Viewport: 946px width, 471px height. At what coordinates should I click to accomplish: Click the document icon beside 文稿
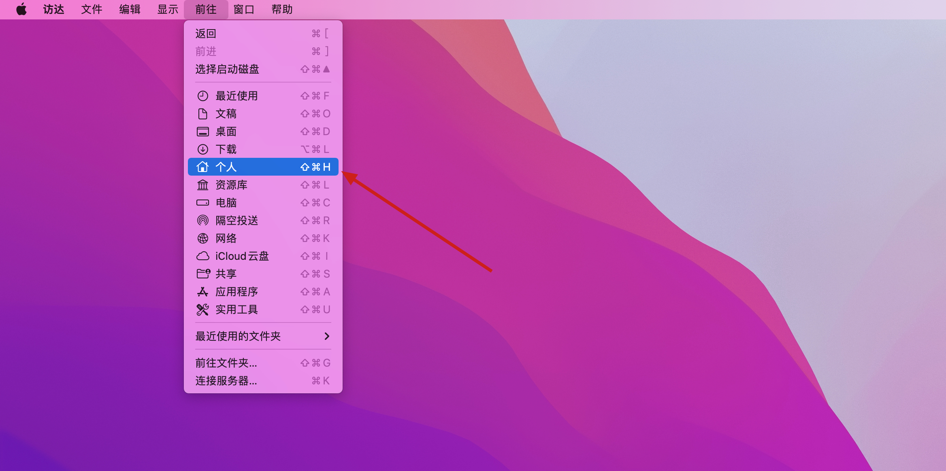(202, 114)
